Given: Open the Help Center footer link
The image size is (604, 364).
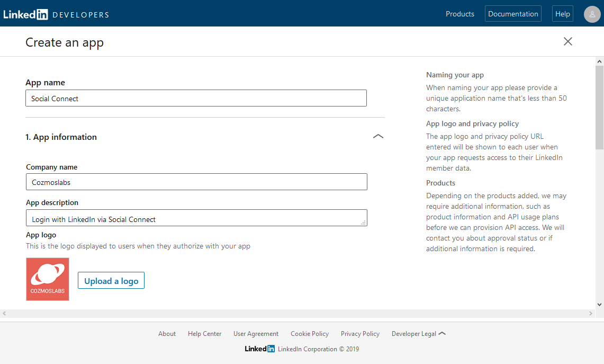Looking at the screenshot, I should (x=204, y=334).
